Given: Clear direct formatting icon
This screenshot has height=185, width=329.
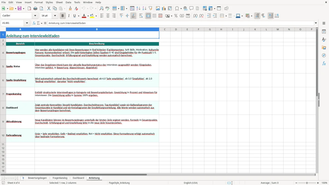Looking at the screenshot, I should [76, 8].
